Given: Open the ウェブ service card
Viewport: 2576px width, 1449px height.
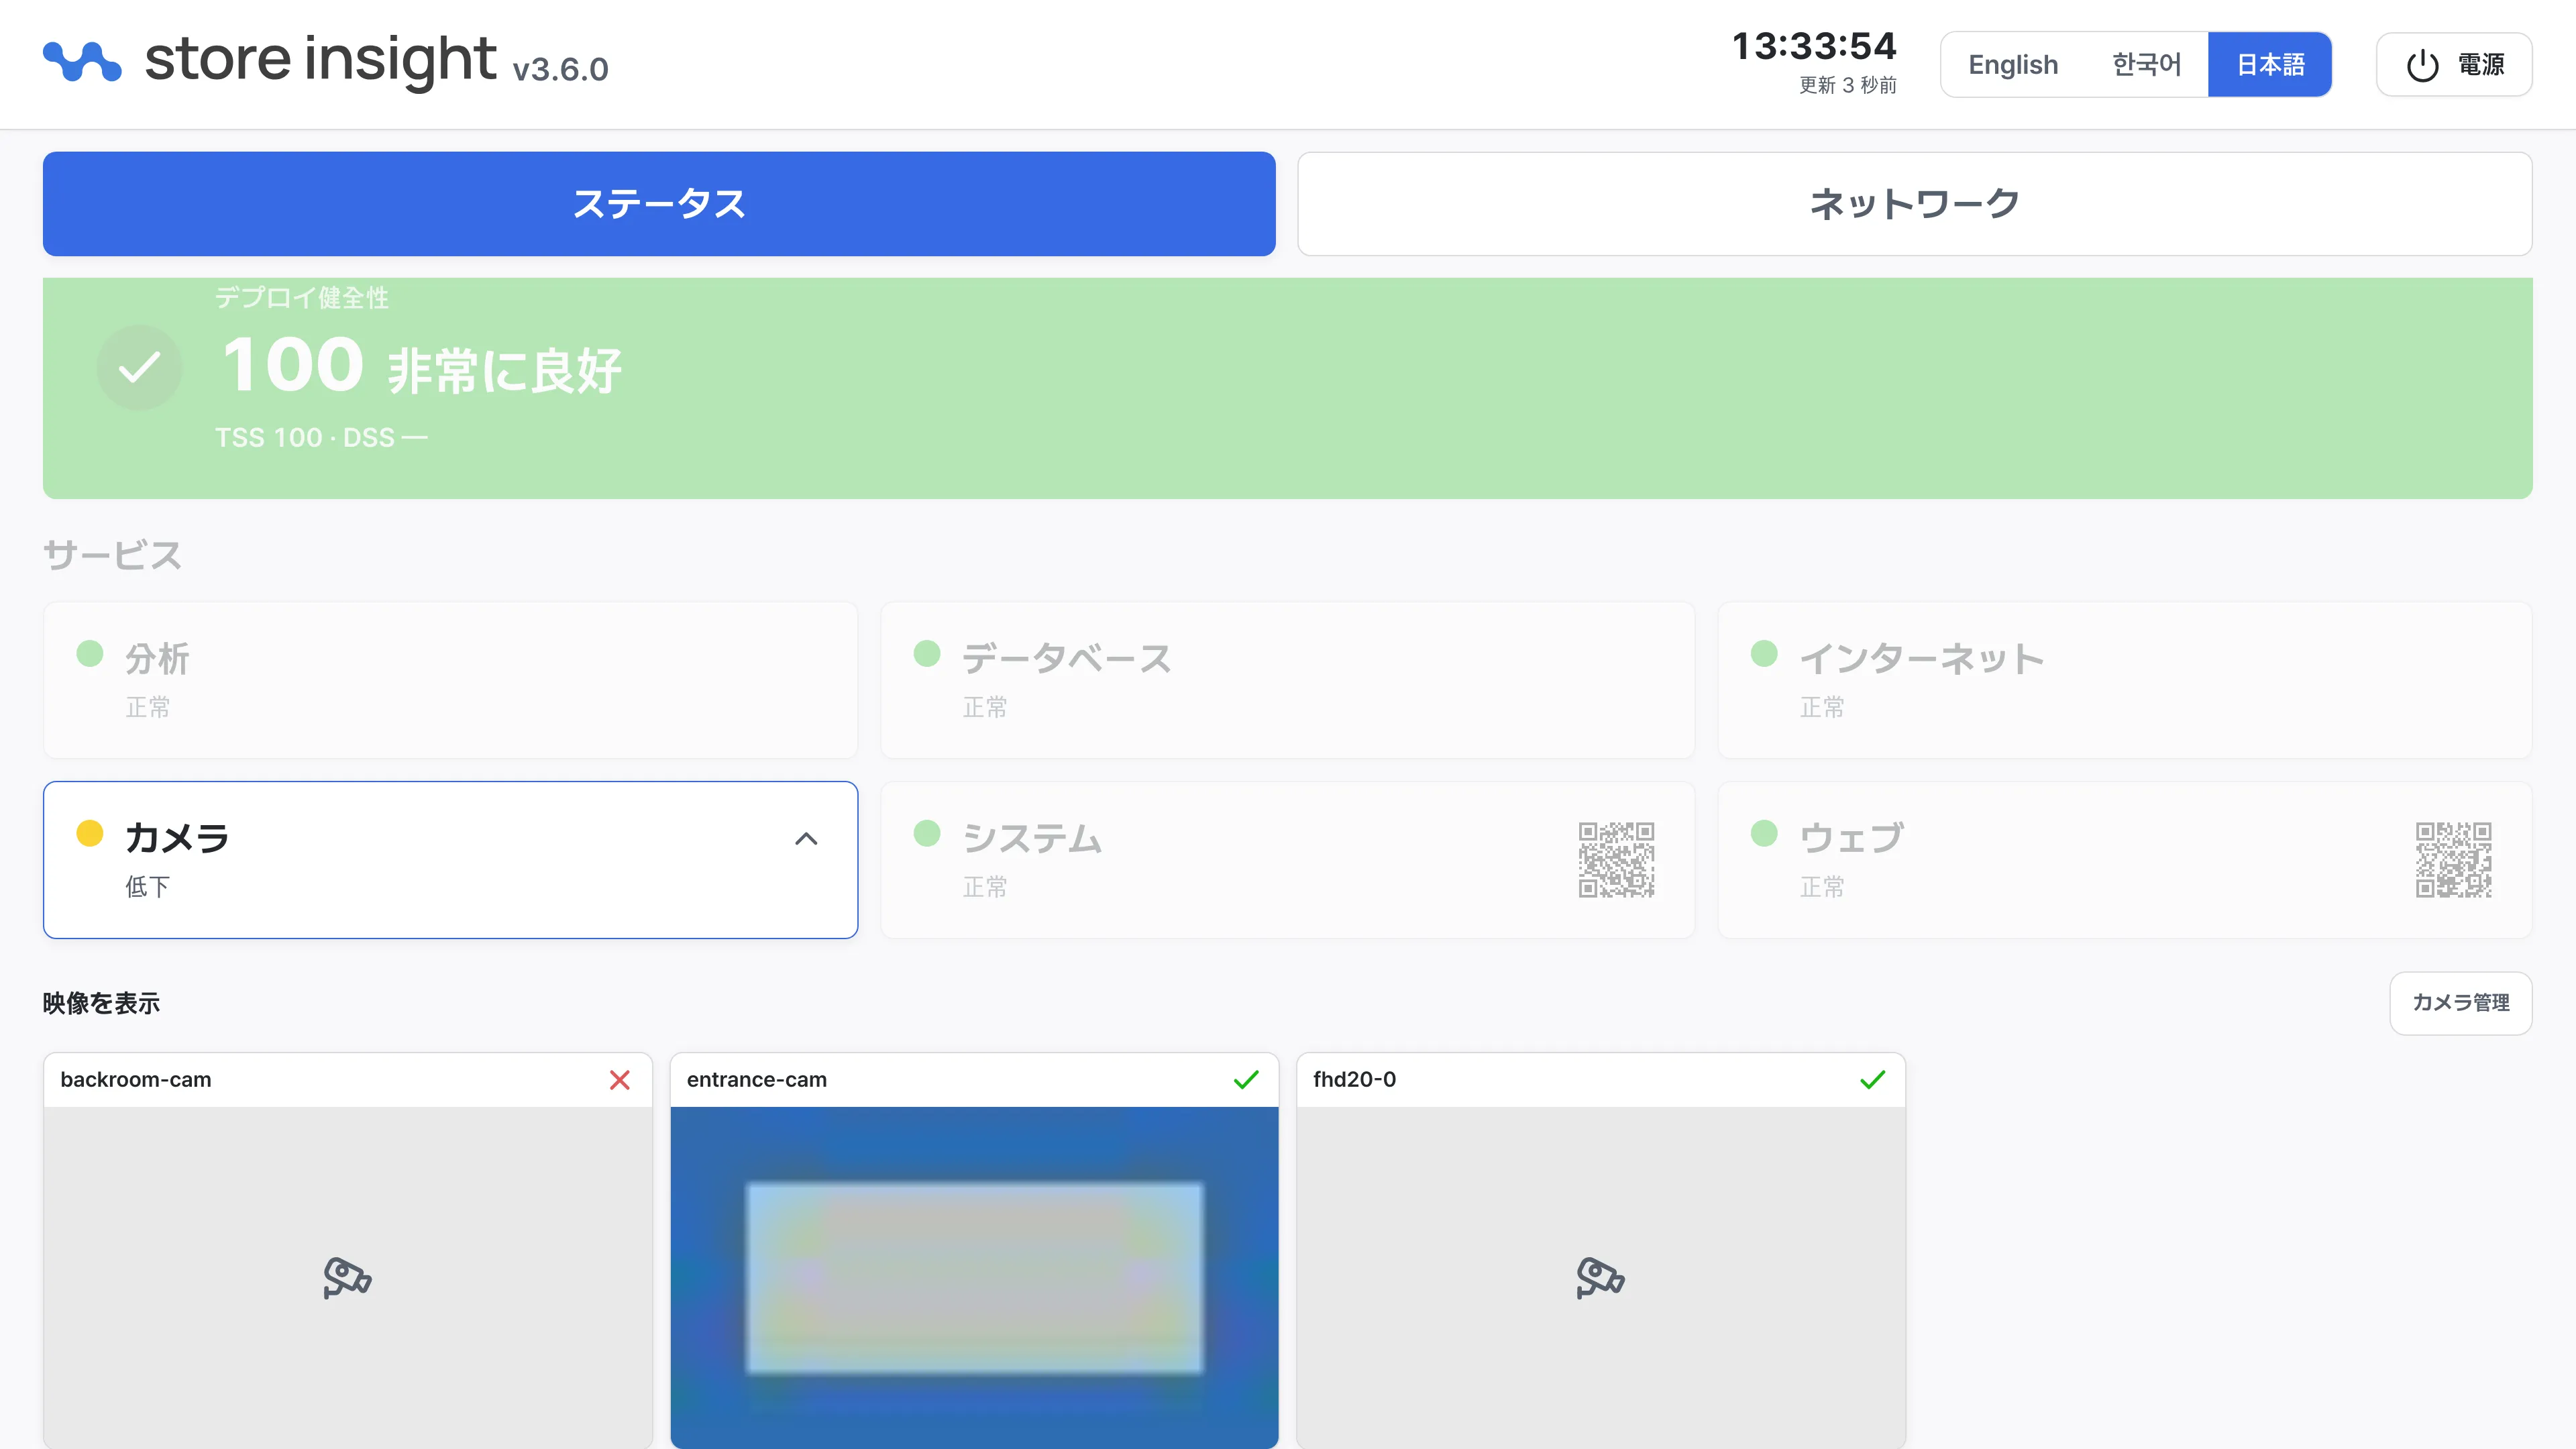Looking at the screenshot, I should click(x=2124, y=860).
